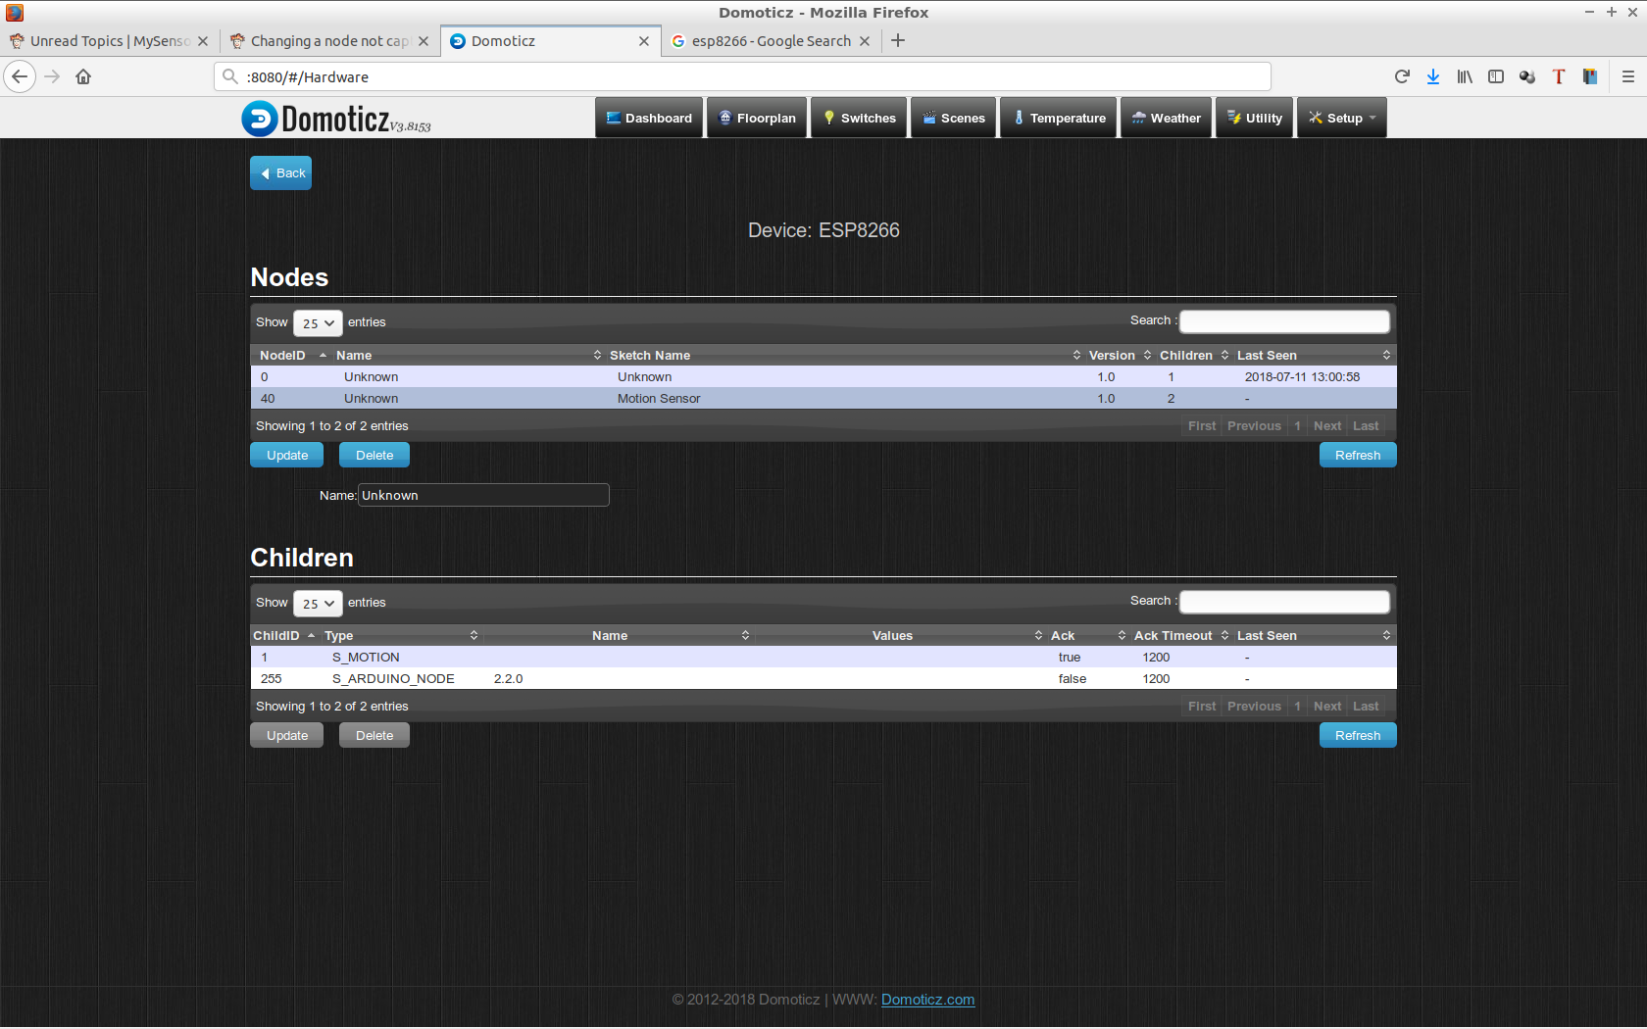Open the Setup dropdown menu
The image size is (1647, 1029).
[1342, 119]
